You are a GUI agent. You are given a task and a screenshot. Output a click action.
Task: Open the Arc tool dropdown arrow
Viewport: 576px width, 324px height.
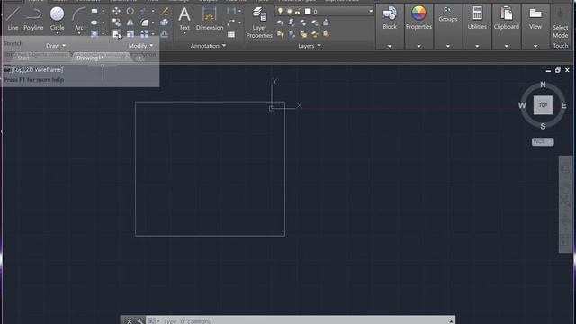(78, 33)
